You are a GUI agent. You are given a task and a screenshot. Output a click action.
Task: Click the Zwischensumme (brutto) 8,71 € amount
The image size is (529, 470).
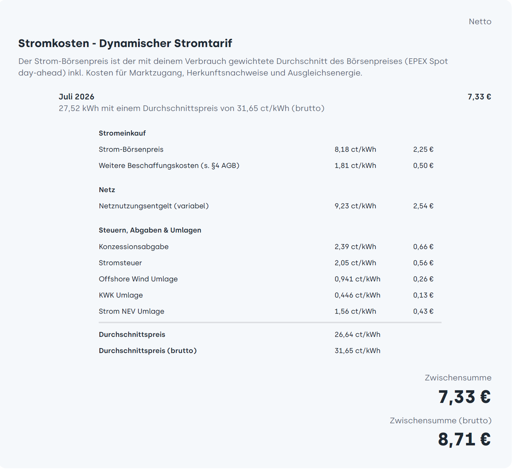[x=464, y=439]
